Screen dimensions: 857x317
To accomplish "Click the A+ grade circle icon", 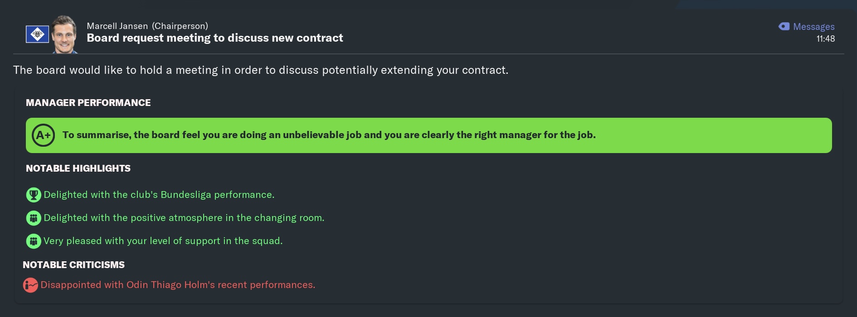I will (44, 135).
